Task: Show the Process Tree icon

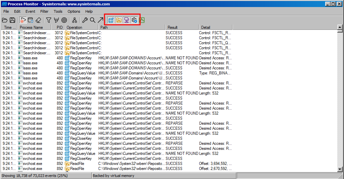Action: [75, 20]
